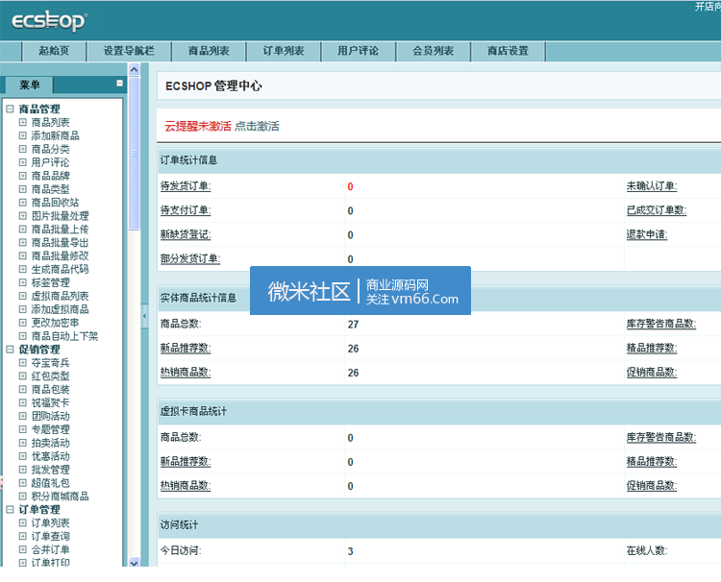The width and height of the screenshot is (721, 582).
Task: Open the 设置导航栏 tab
Action: coord(129,51)
